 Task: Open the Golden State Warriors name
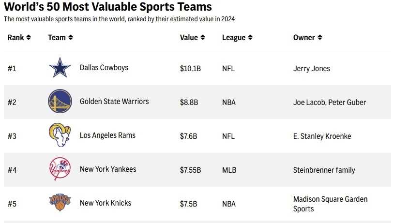(x=114, y=102)
